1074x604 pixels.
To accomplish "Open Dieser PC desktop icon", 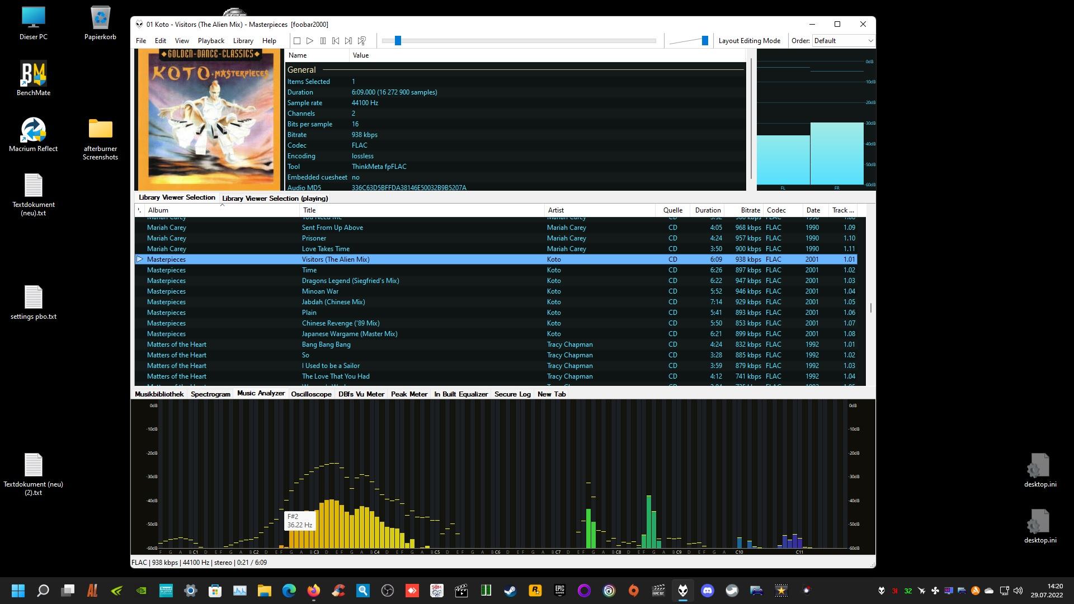I will pos(34,23).
